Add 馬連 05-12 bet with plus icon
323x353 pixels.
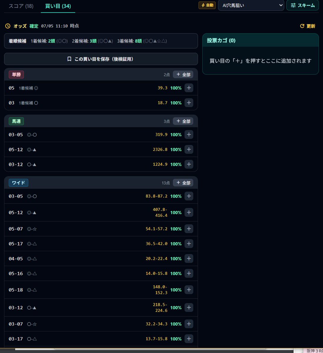pos(189,149)
